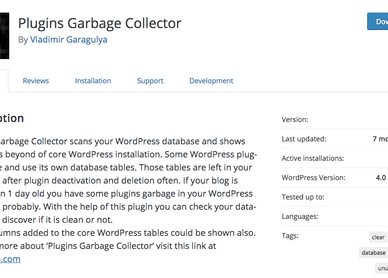Click the 'database' tag
388x278 pixels.
(373, 252)
